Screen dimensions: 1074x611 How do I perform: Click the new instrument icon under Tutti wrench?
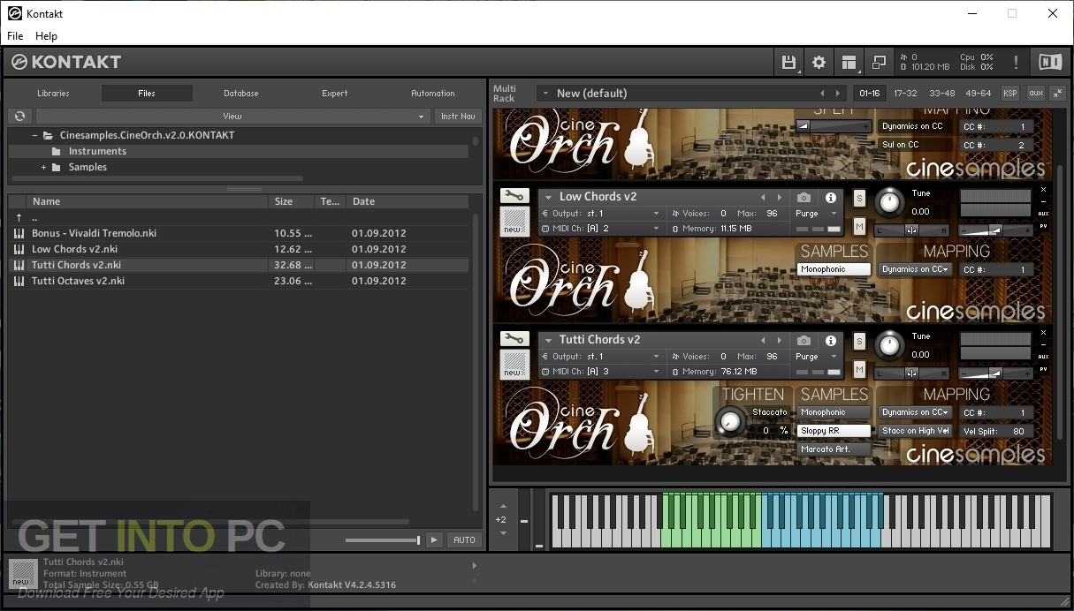(x=514, y=365)
